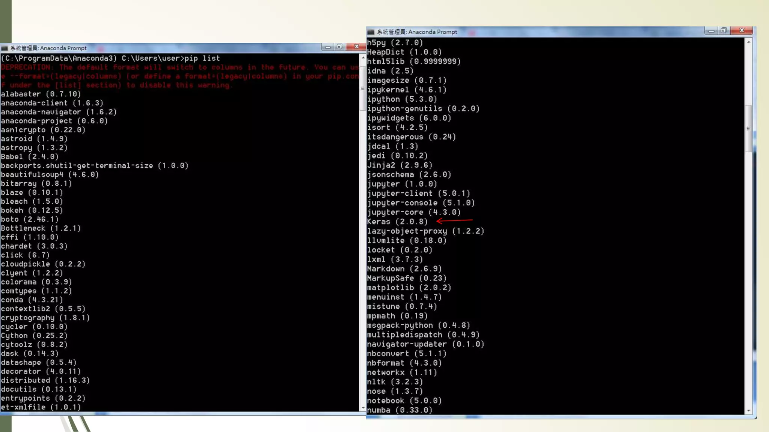769x432 pixels.
Task: Close the right Anaconda Prompt window
Action: click(x=742, y=30)
